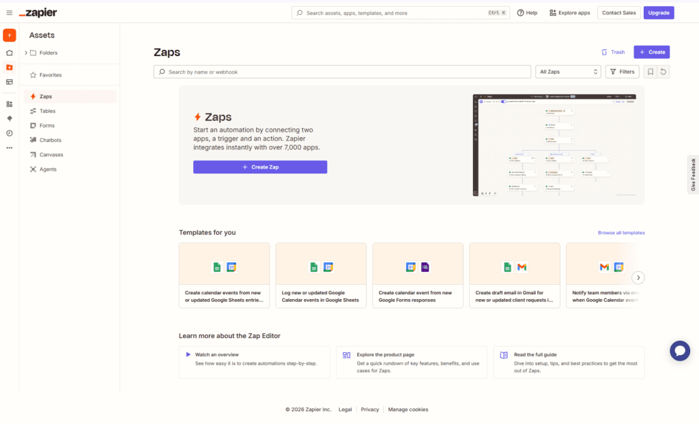Click the search by name or webhook field

coord(341,71)
